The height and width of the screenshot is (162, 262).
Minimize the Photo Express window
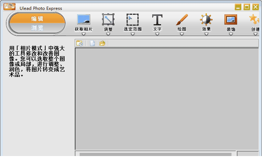click(x=238, y=7)
